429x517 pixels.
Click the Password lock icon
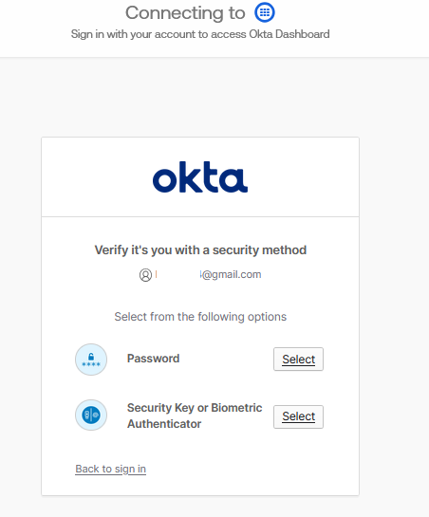[91, 360]
